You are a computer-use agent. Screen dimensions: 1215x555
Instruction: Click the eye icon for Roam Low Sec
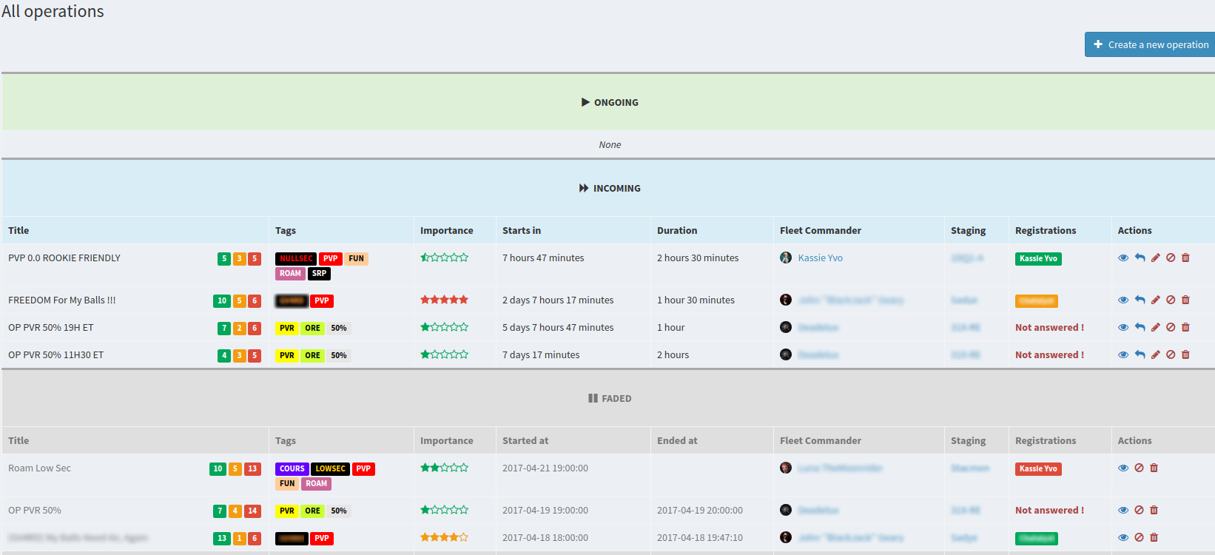click(x=1123, y=468)
